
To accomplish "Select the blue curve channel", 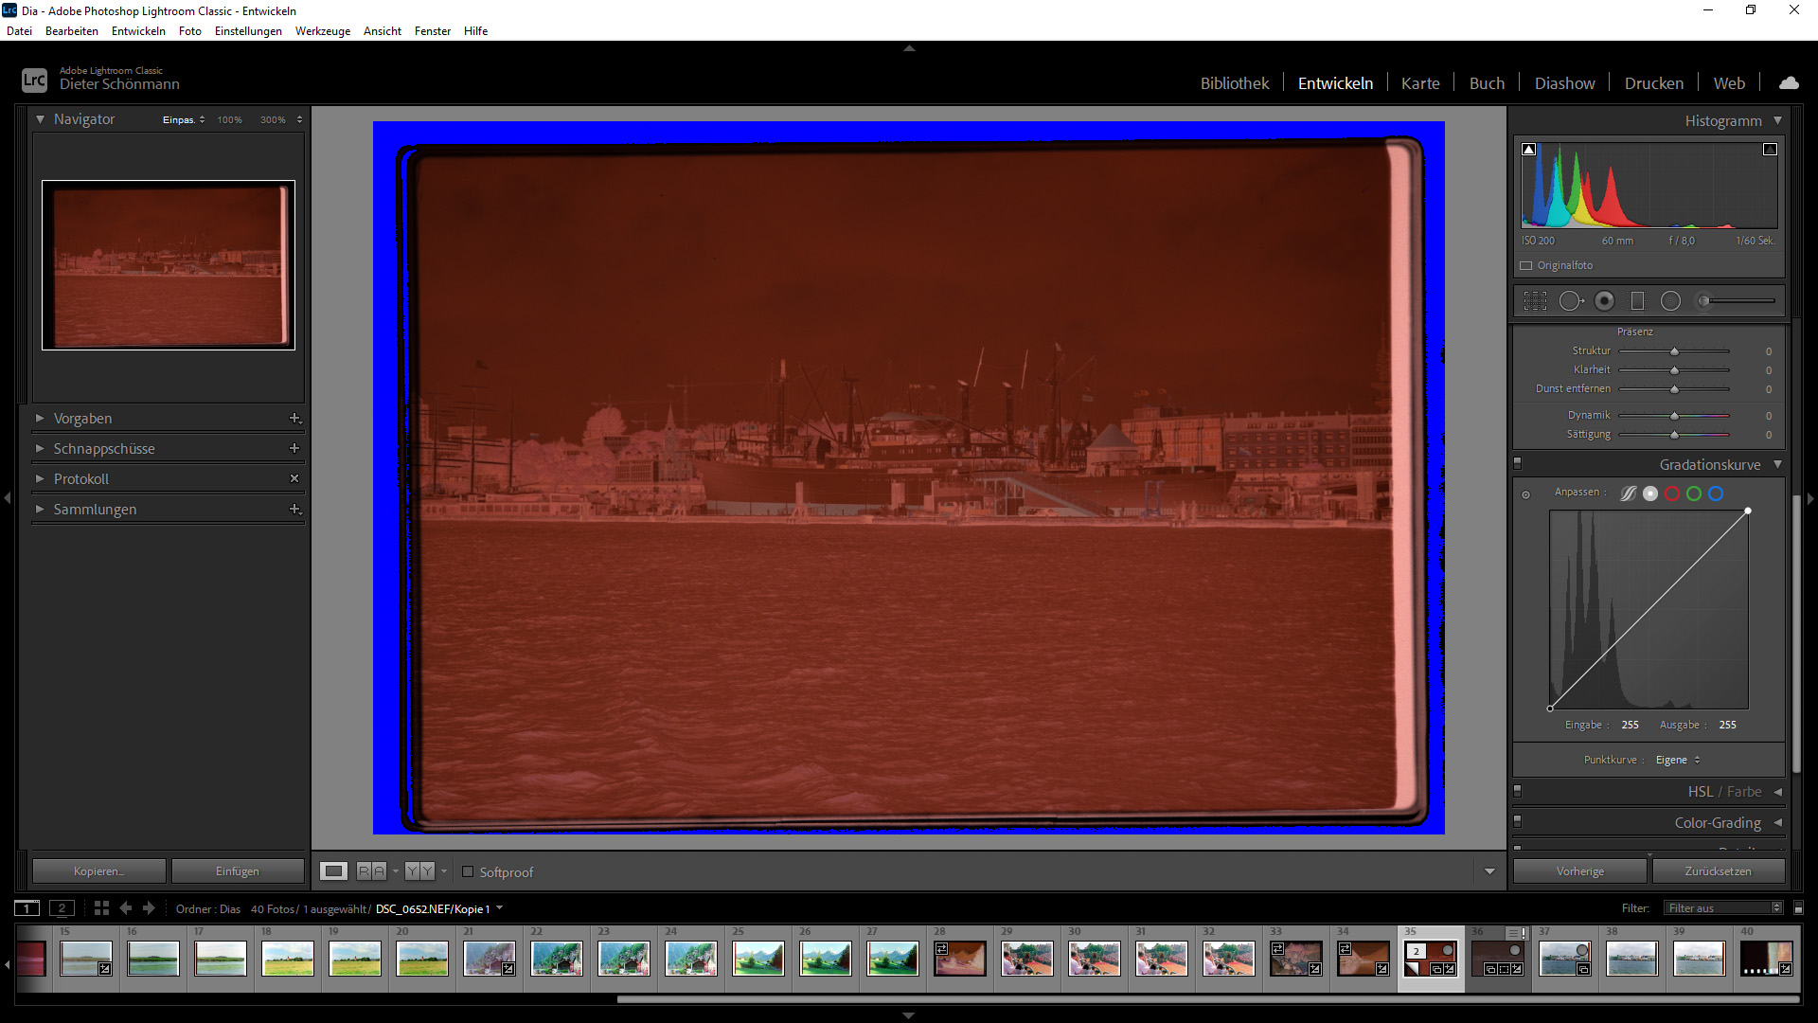I will click(1716, 494).
